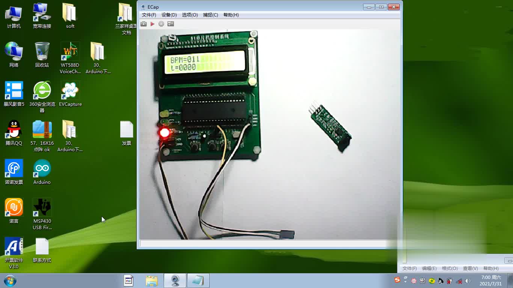Open the volume speaker tray icon
The width and height of the screenshot is (513, 288).
[x=468, y=280]
